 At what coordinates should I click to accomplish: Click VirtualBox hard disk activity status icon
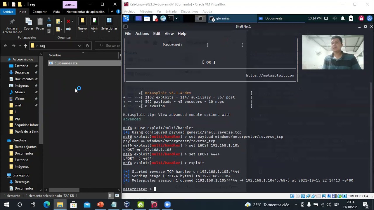tap(292, 196)
